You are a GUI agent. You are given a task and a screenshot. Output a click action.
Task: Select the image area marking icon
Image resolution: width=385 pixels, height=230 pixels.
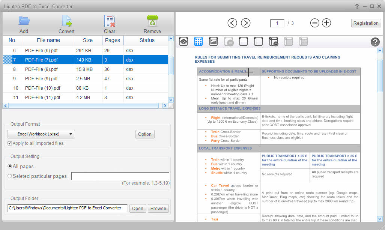213,42
